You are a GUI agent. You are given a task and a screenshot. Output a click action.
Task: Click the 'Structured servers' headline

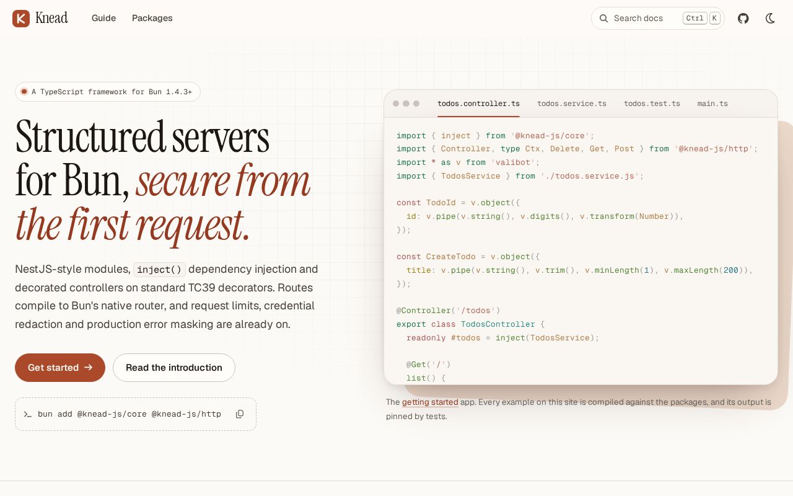point(142,136)
